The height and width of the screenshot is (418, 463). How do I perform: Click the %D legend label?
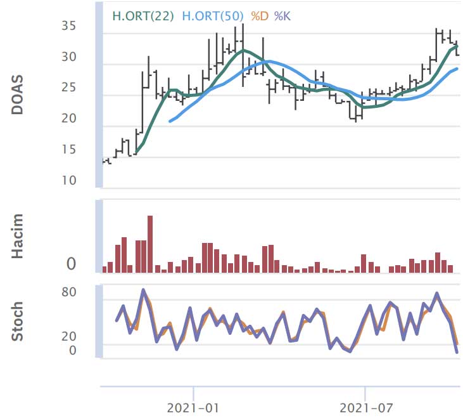coord(260,16)
